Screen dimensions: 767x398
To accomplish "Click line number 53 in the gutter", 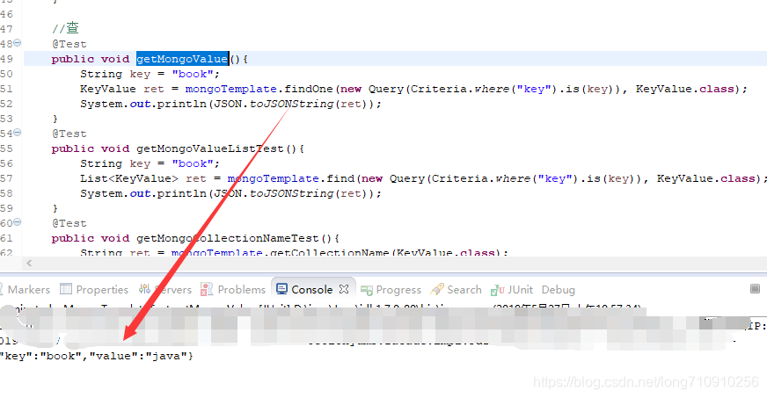I will click(x=6, y=119).
